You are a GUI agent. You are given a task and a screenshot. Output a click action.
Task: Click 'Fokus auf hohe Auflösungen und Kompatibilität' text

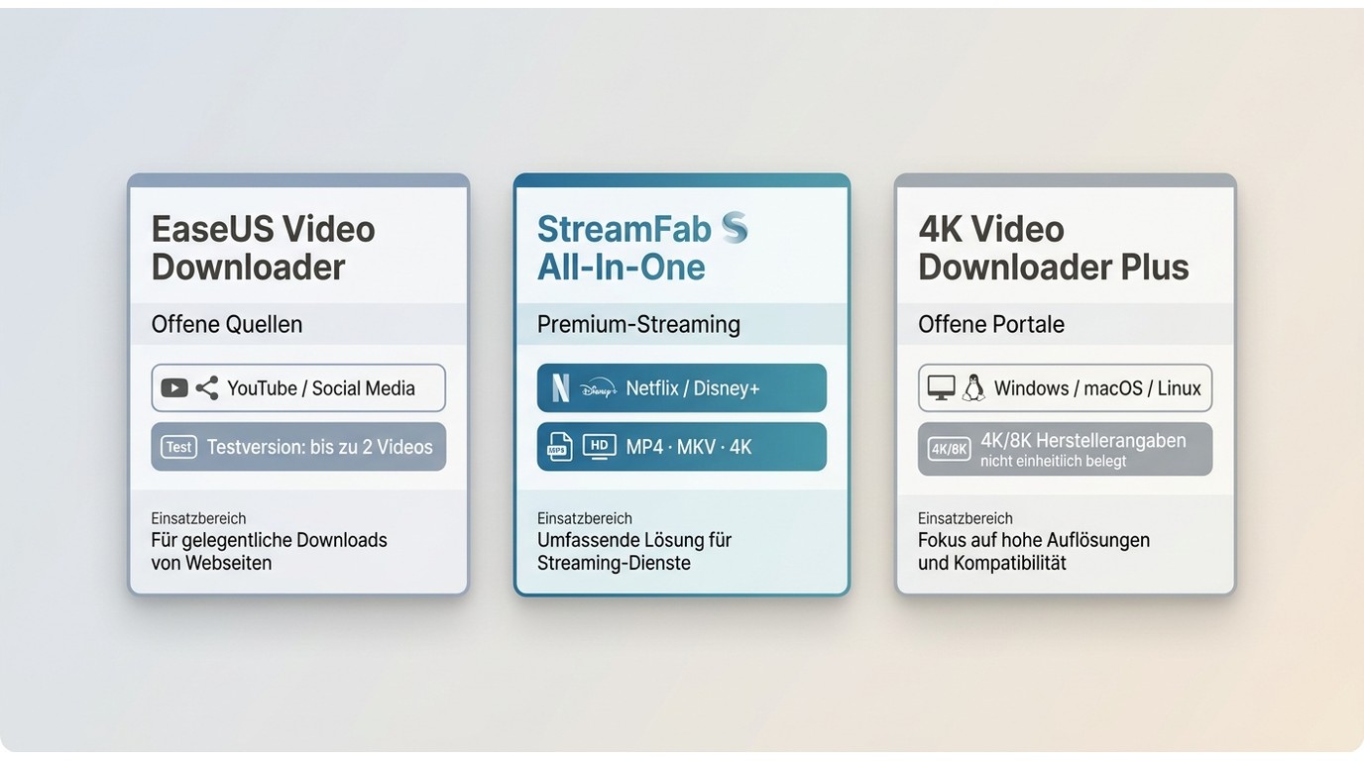(x=1034, y=552)
